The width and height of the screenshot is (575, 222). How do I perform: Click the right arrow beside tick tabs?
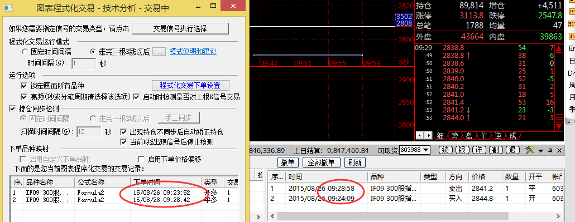[428, 135]
